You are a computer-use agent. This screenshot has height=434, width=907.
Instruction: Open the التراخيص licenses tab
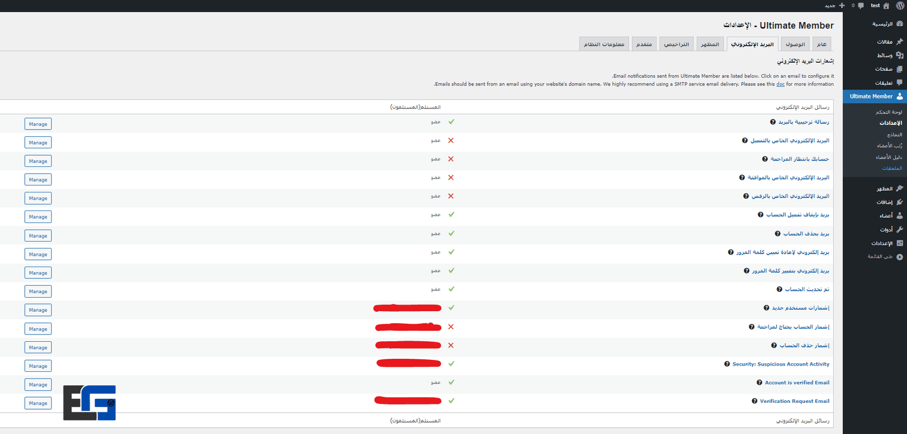pos(676,44)
